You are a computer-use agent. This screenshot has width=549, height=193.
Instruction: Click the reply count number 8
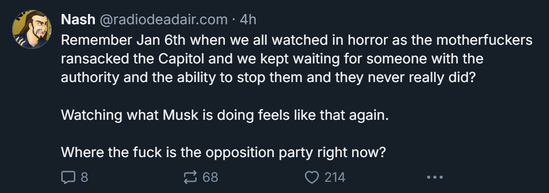coord(84,177)
